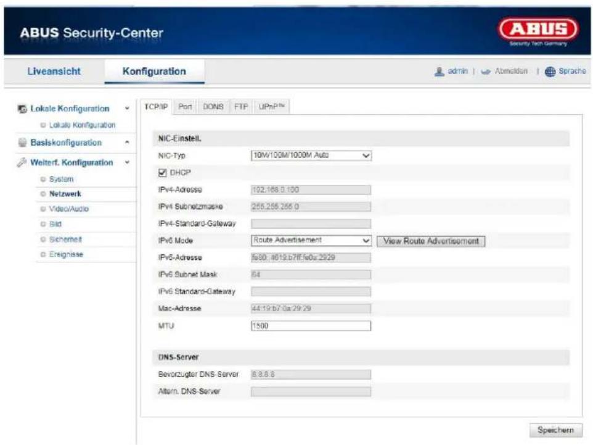Click the IPv6 Subnet Mask field
Screen dimensions: 593x445
(x=311, y=275)
